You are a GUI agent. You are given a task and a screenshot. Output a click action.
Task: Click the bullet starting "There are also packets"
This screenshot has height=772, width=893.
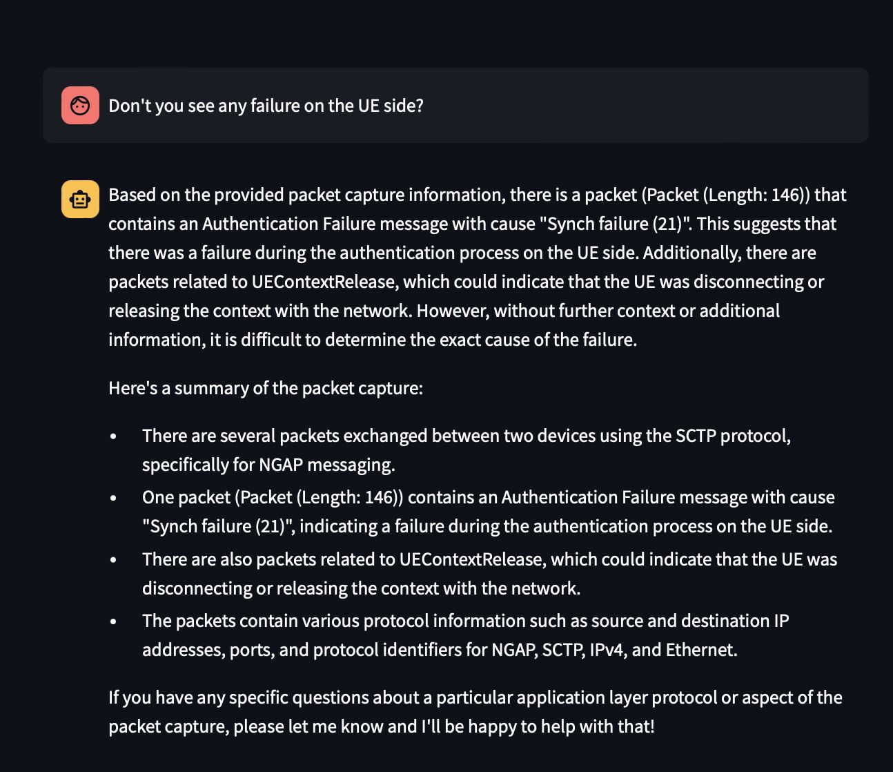coord(489,573)
